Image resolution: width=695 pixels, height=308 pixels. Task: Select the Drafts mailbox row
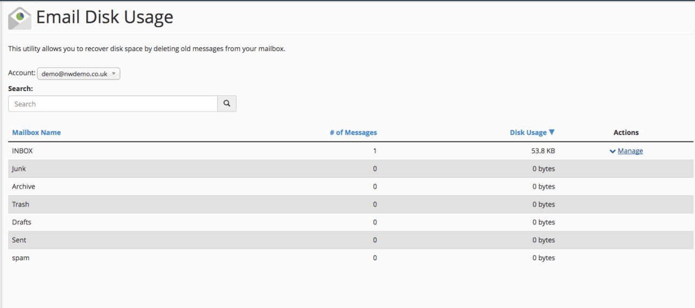click(x=351, y=222)
